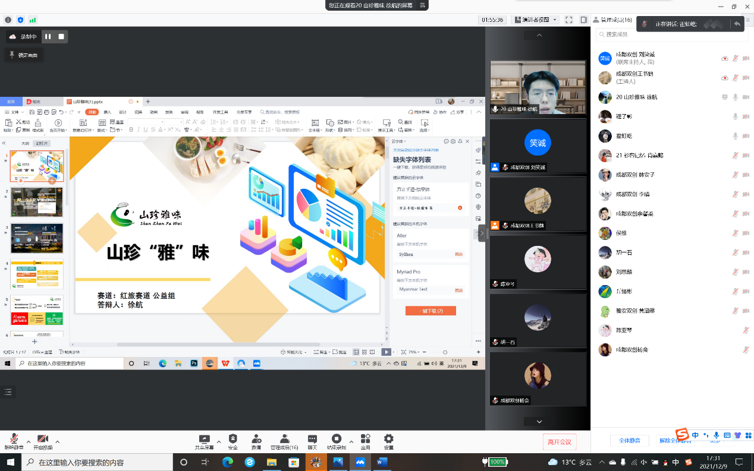The height and width of the screenshot is (471, 754).
Task: Open the 安全 security shield icon
Action: 233,441
